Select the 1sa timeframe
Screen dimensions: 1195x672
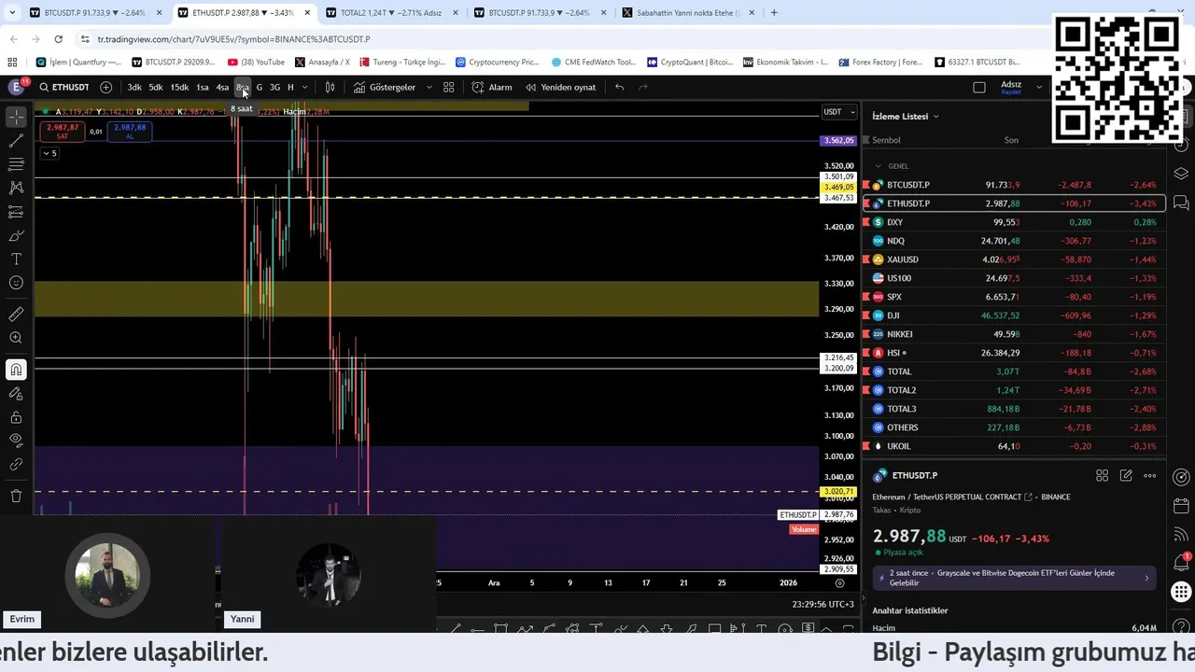coord(203,87)
